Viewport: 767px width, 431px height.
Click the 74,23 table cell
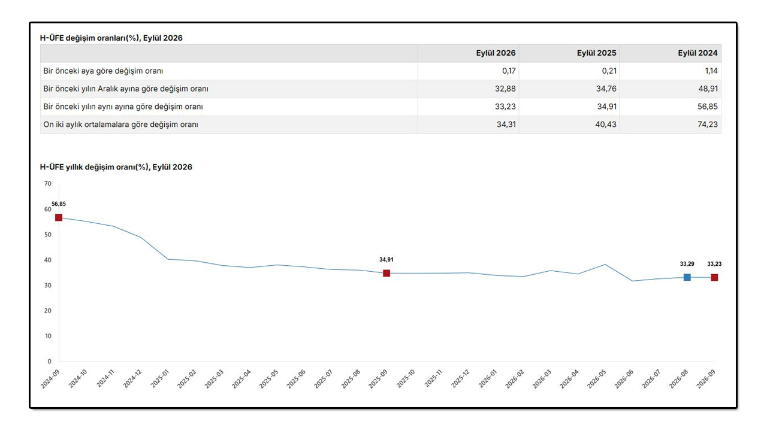pos(671,125)
